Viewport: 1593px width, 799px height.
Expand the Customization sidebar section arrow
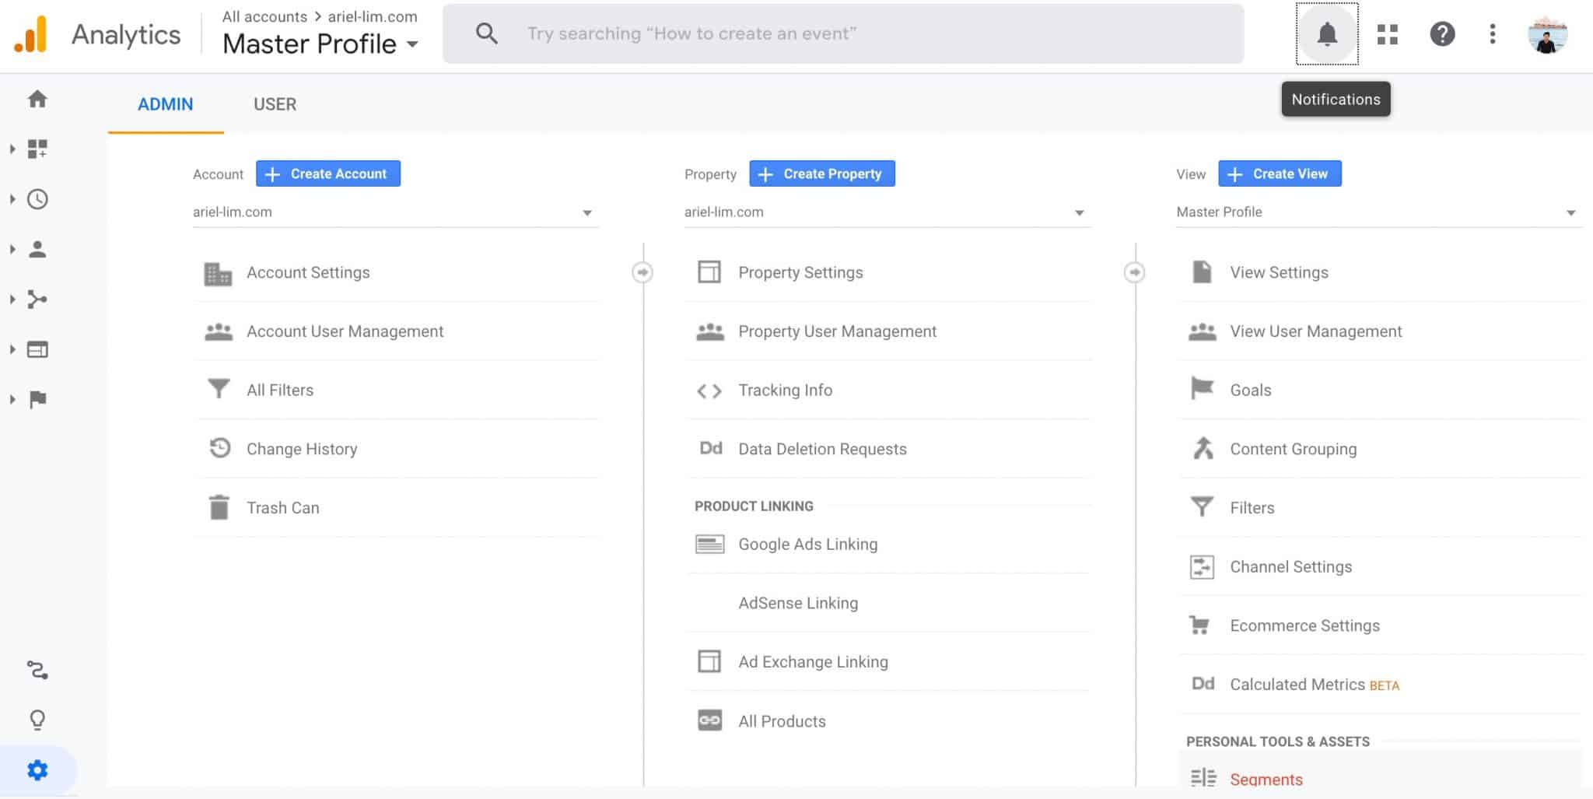[12, 149]
